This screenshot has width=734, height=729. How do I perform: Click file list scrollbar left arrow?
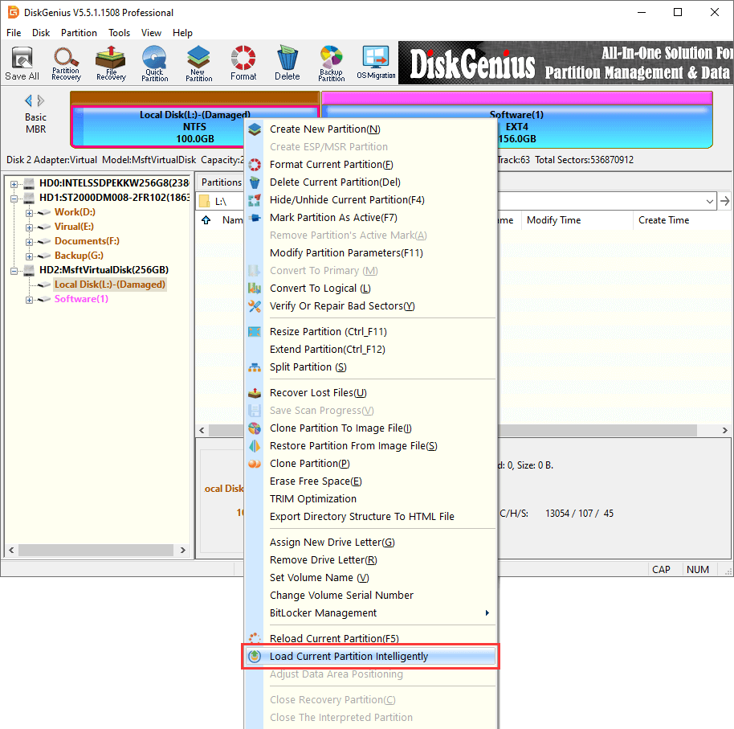[202, 430]
